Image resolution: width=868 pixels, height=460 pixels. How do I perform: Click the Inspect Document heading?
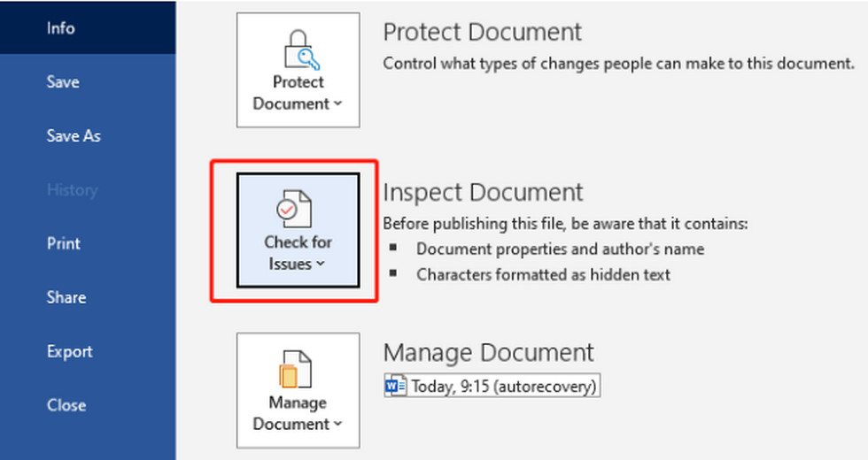483,192
